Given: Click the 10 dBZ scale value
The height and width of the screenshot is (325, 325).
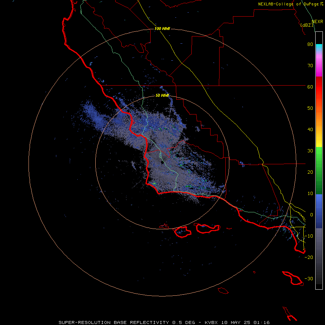Looking at the screenshot, I should coord(310,194).
